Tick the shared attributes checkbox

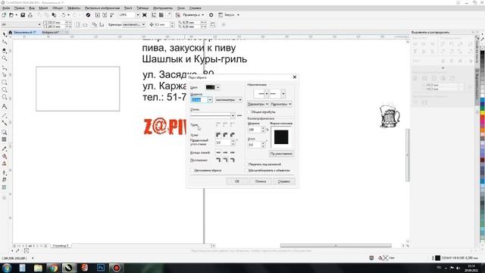pos(249,111)
